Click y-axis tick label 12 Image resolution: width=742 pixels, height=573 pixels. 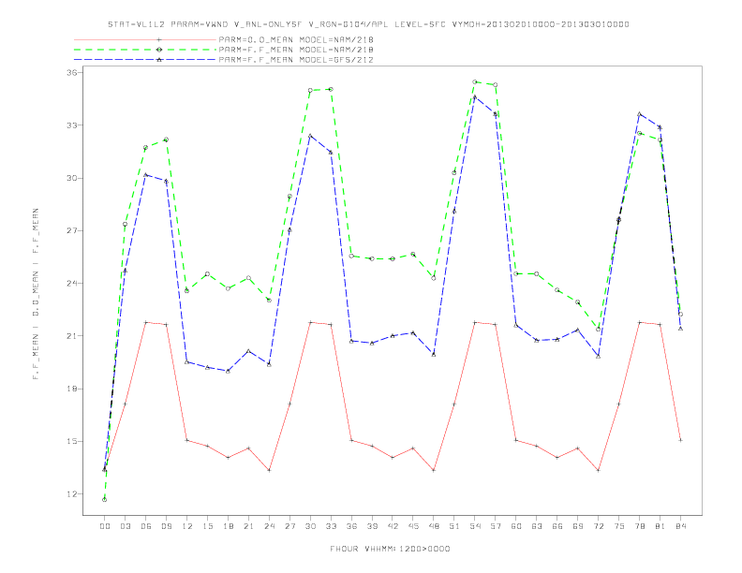tap(71, 494)
